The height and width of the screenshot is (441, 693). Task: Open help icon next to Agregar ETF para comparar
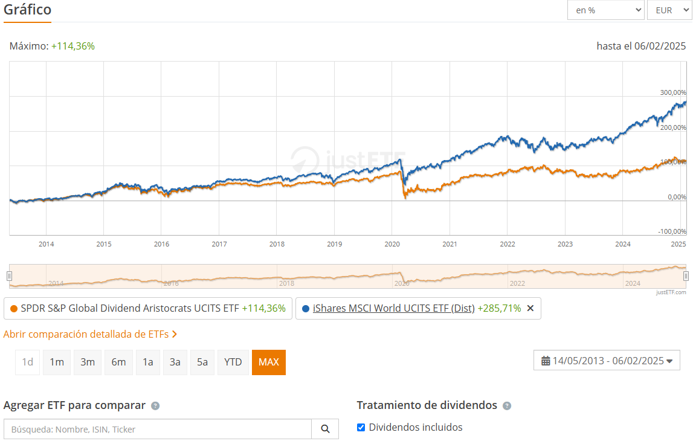155,405
